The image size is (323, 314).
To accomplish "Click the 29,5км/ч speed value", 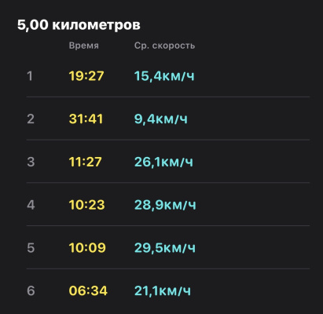I will [x=165, y=247].
